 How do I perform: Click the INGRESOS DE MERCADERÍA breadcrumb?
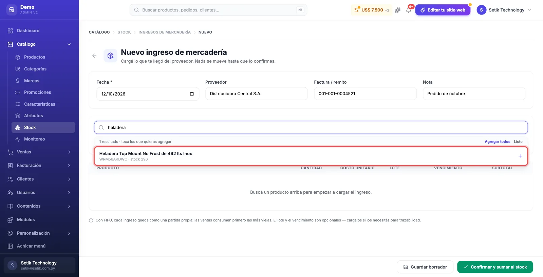click(x=165, y=32)
